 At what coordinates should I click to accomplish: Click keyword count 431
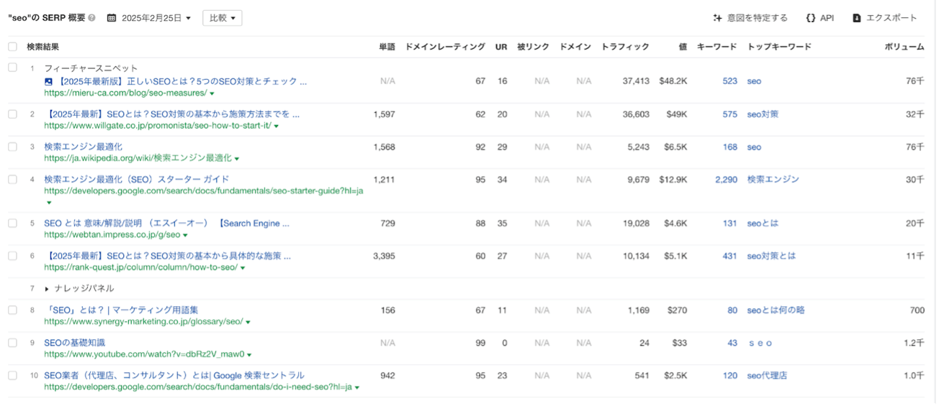tap(729, 256)
